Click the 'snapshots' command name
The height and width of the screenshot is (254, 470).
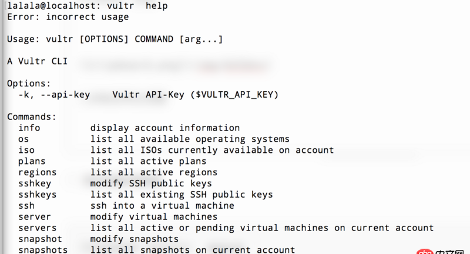tap(42, 250)
